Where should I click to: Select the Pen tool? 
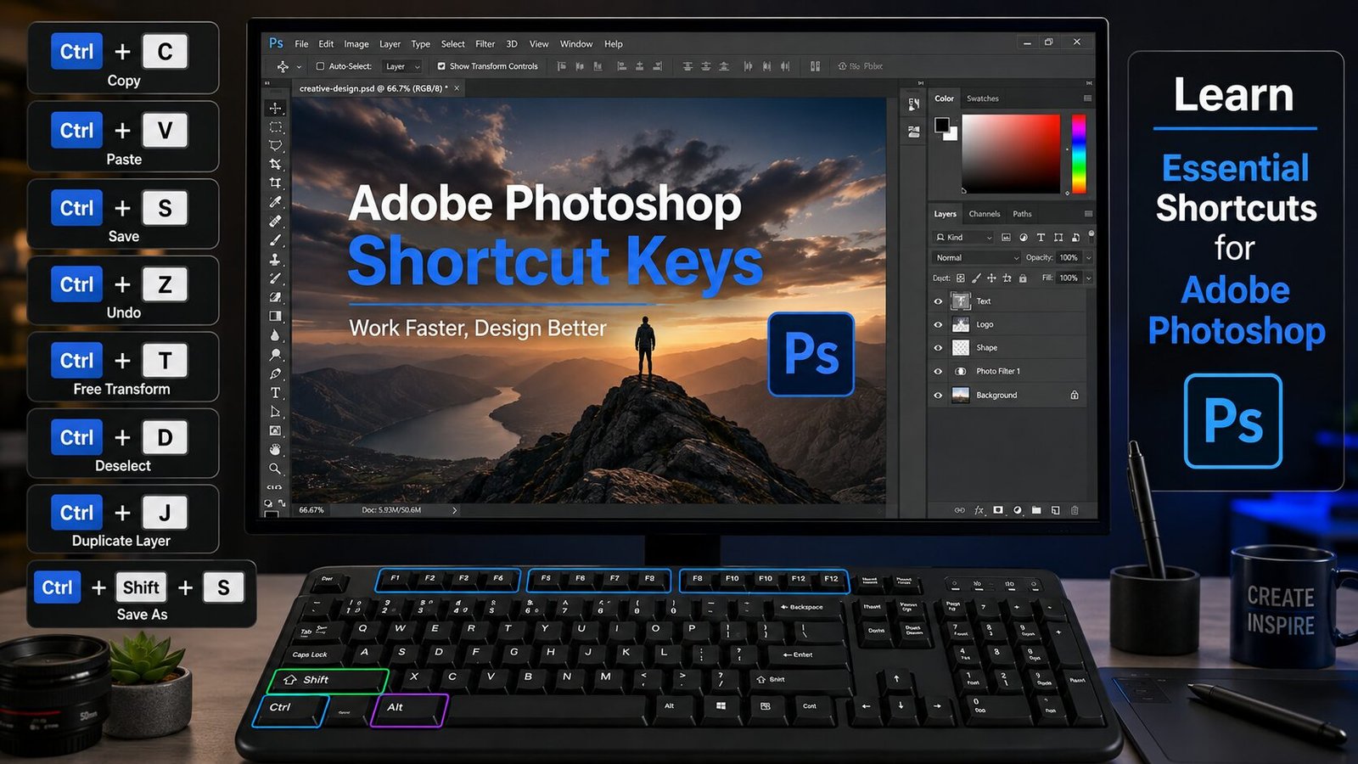[275, 374]
